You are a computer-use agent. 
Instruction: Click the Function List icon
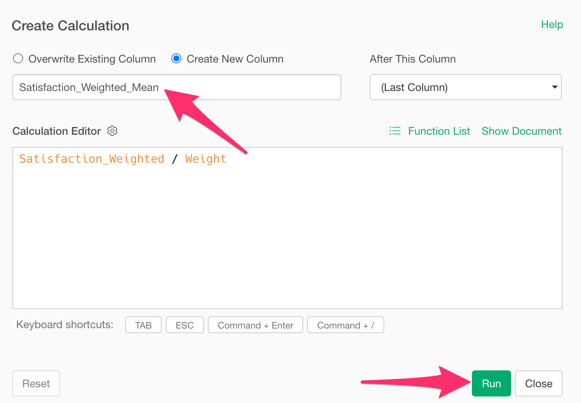coord(395,131)
